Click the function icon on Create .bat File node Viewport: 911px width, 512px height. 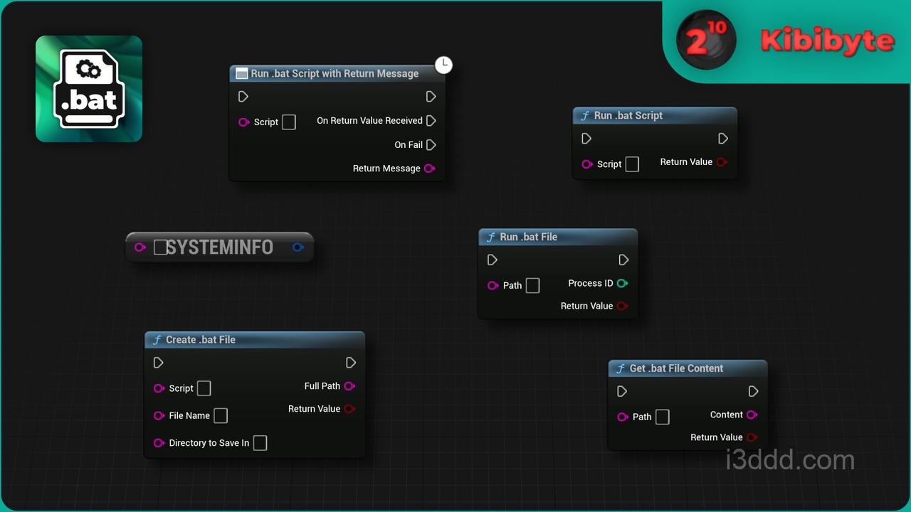pyautogui.click(x=157, y=340)
